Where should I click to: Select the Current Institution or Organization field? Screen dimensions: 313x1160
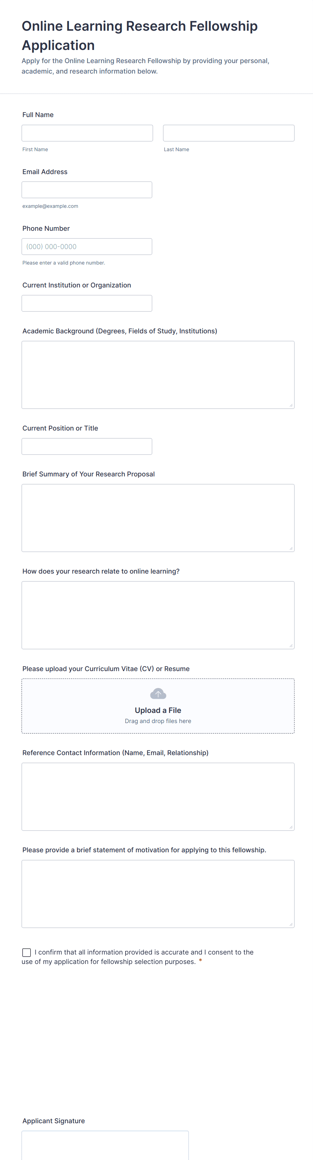[x=87, y=304]
